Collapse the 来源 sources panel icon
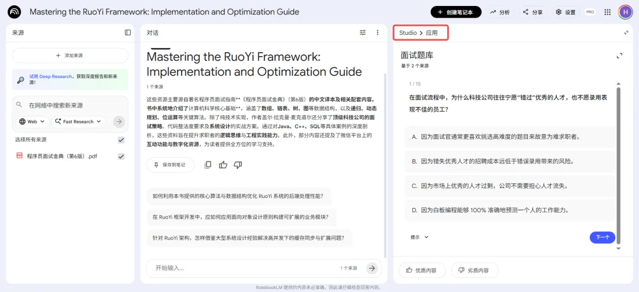639x292 pixels. (128, 33)
